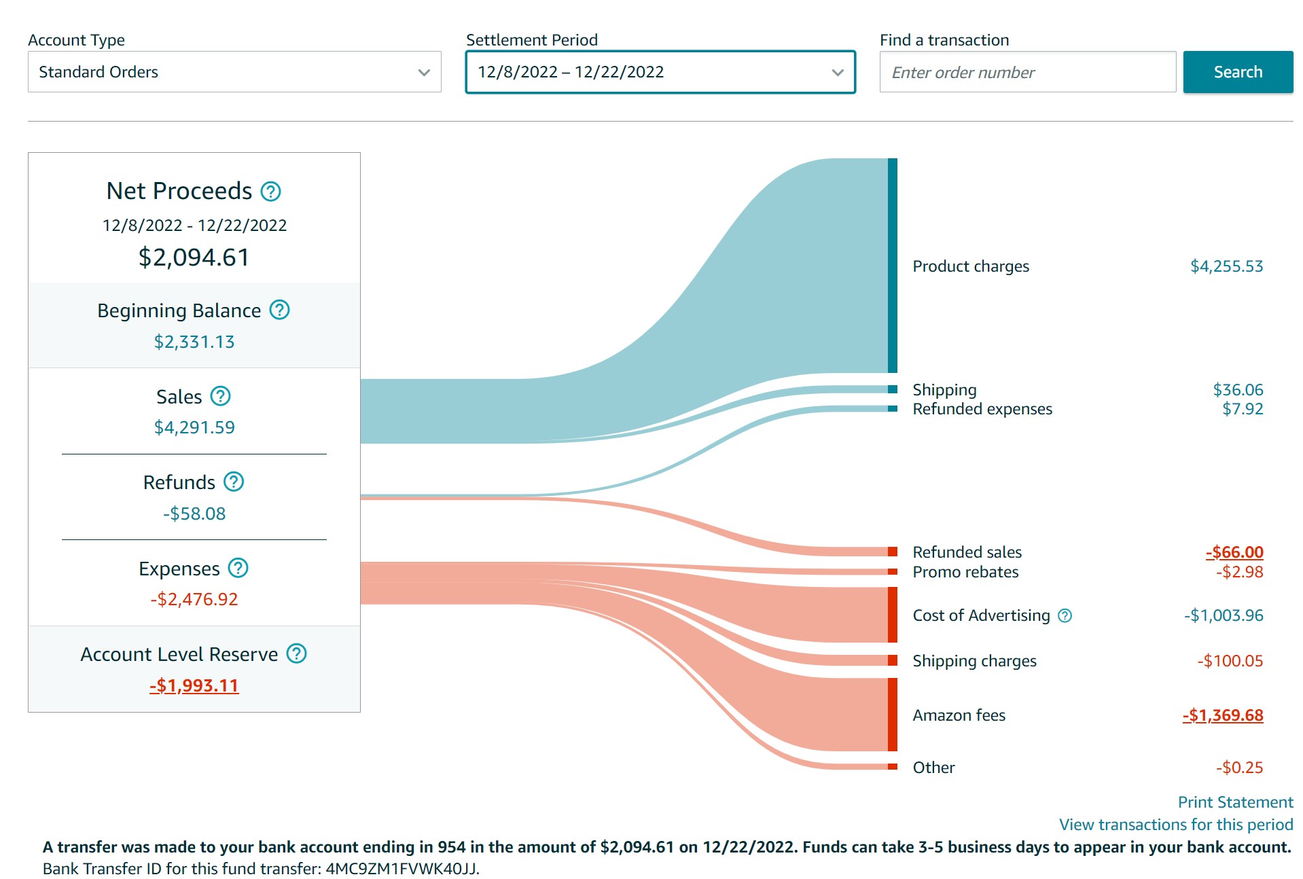
Task: Click the Refunds help question mark
Action: pyautogui.click(x=234, y=482)
